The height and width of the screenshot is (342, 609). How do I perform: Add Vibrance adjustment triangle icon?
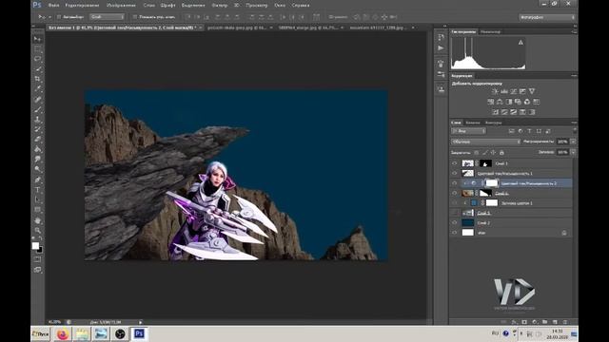[x=532, y=91]
